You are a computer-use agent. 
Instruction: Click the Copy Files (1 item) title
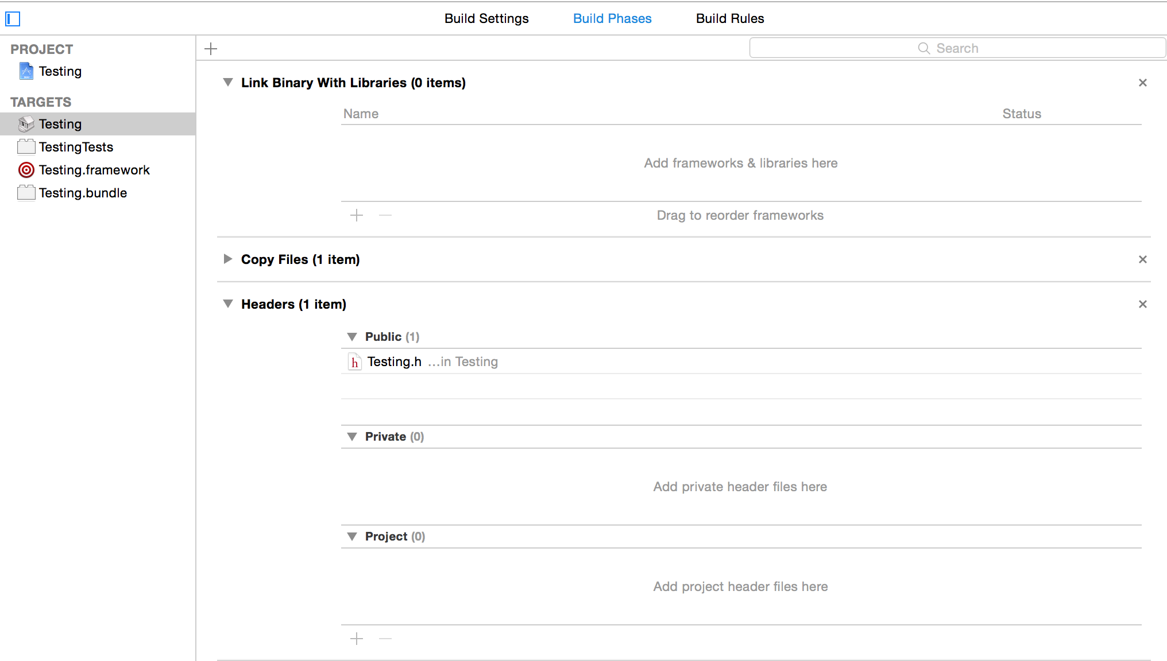(x=300, y=259)
